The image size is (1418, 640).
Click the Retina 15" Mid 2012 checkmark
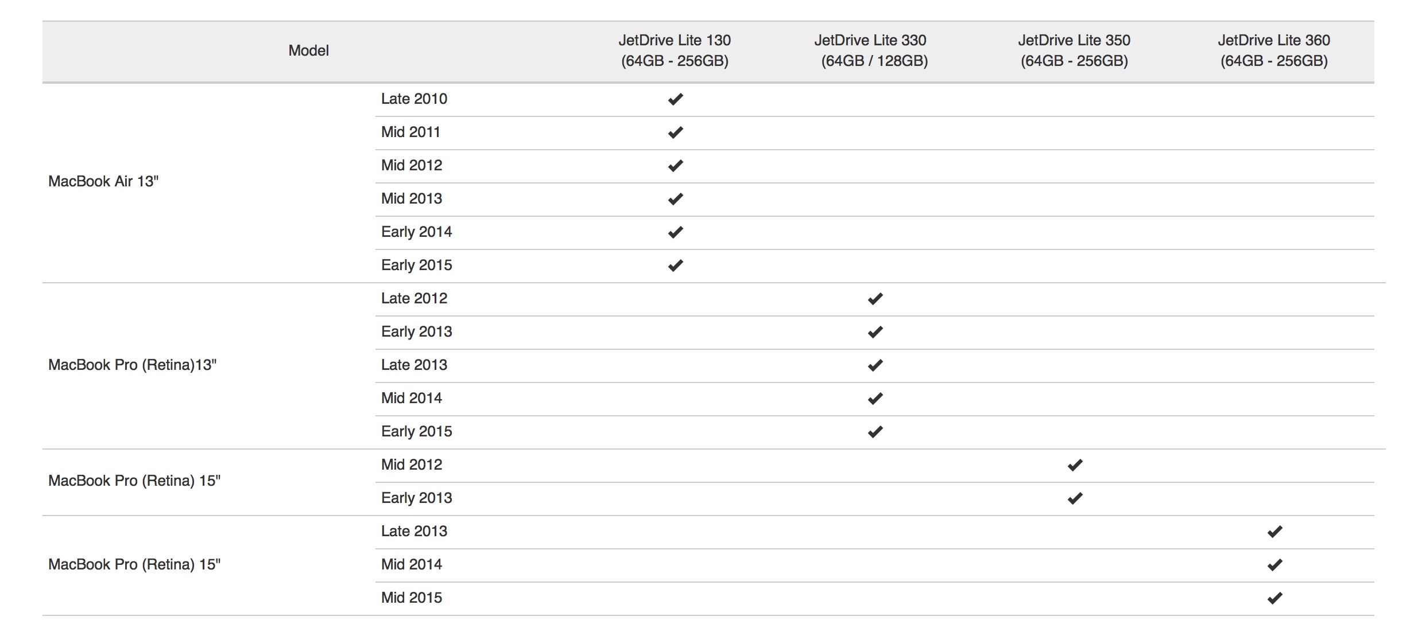(x=1075, y=465)
